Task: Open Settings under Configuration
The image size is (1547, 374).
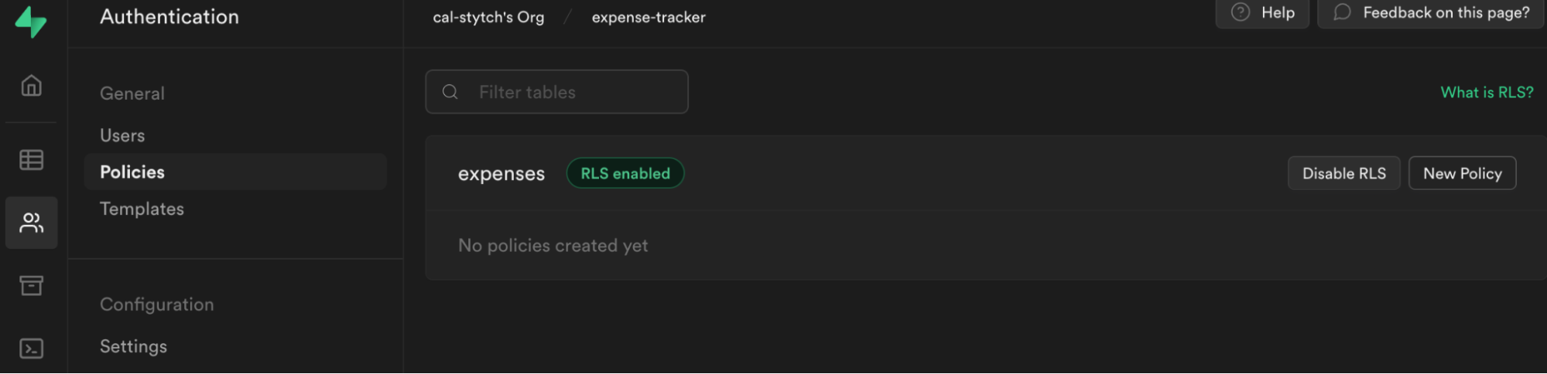Action: (133, 346)
